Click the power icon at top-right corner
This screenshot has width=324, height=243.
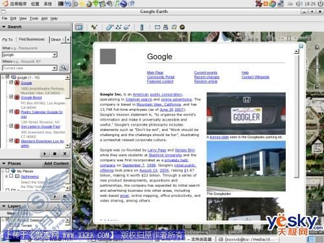(x=320, y=4)
